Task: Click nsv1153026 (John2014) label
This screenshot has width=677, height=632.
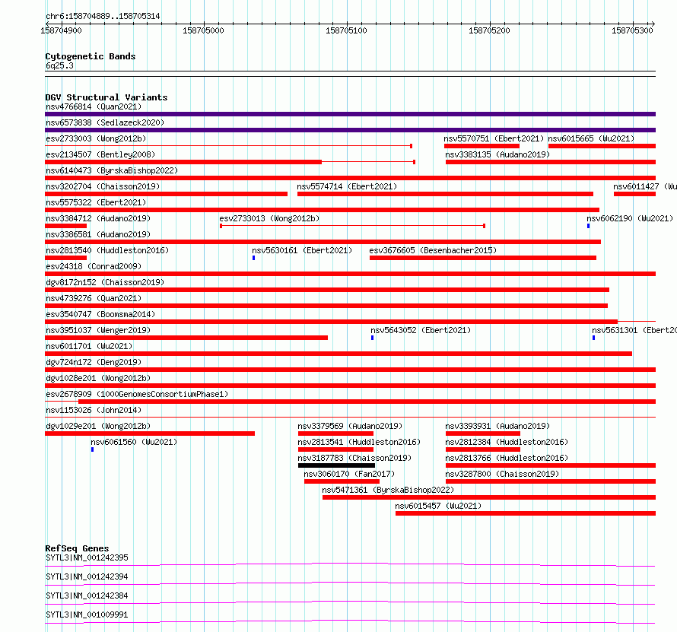Action: tap(94, 410)
